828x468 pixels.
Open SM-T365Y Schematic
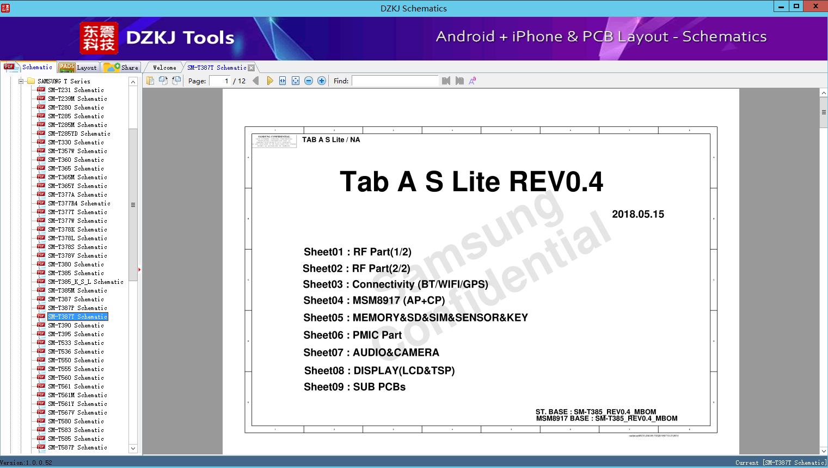[x=77, y=186]
